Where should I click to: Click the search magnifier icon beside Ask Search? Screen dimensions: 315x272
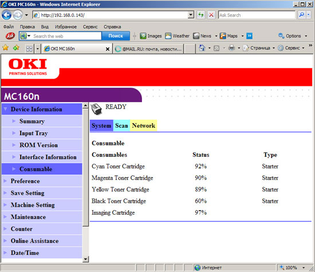(x=301, y=15)
